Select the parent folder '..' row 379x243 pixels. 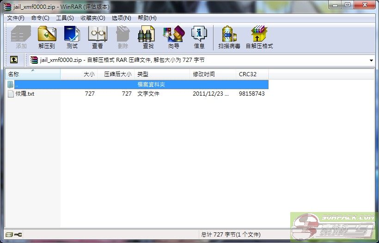coord(16,85)
